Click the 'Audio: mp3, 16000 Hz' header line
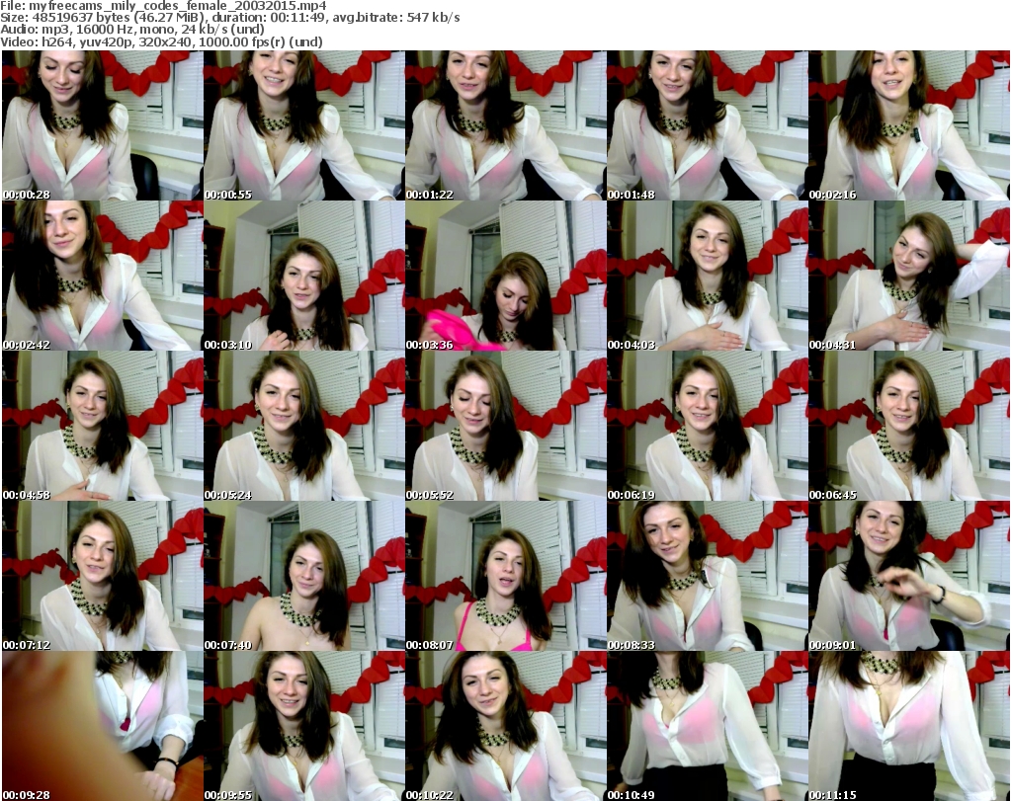The width and height of the screenshot is (1012, 801). click(132, 30)
